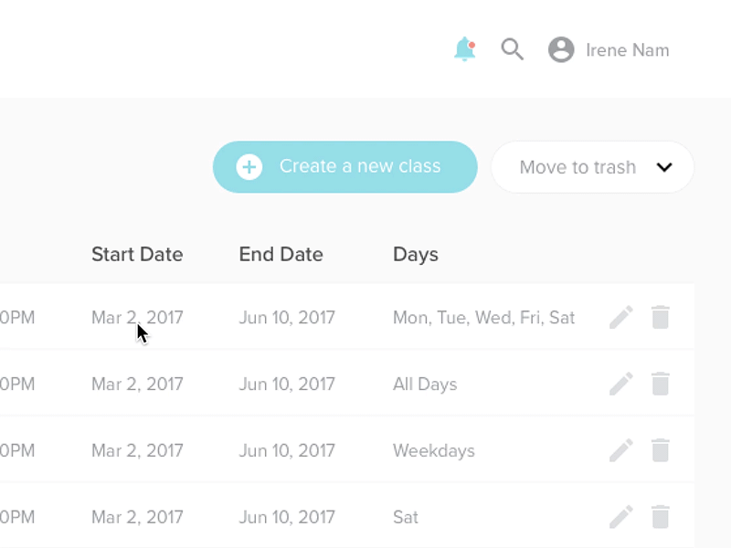The image size is (731, 548).
Task: Sort by the Start Date column header
Action: coord(137,255)
